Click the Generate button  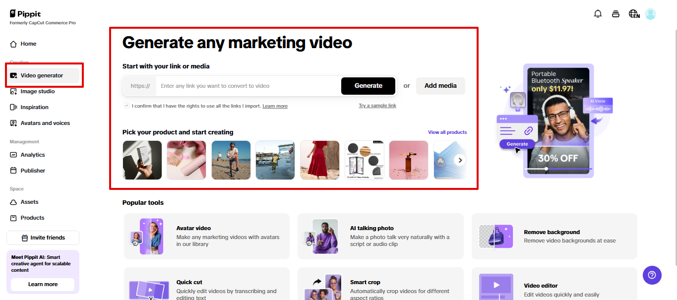(368, 86)
